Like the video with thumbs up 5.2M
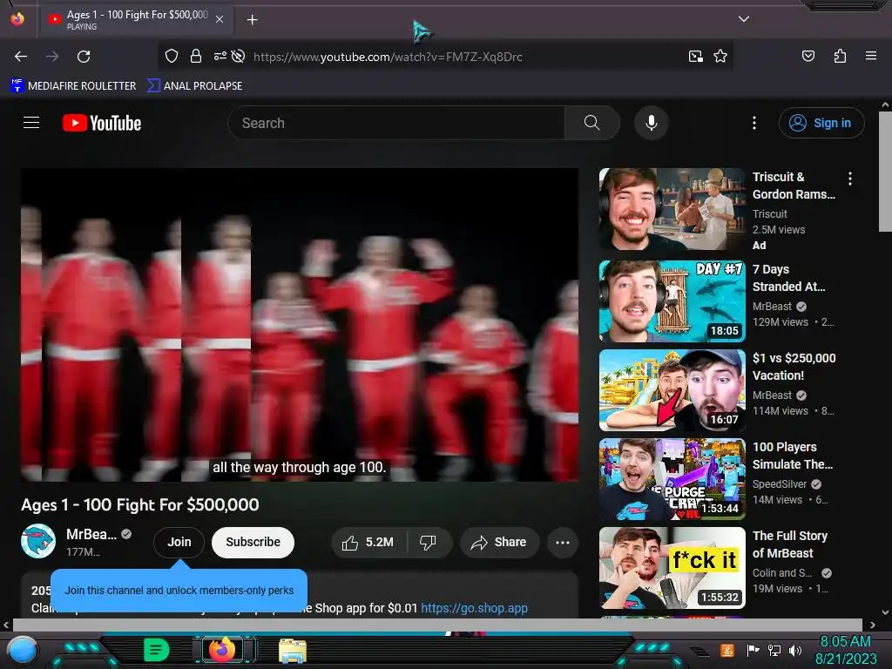Image resolution: width=892 pixels, height=669 pixels. pyautogui.click(x=369, y=542)
